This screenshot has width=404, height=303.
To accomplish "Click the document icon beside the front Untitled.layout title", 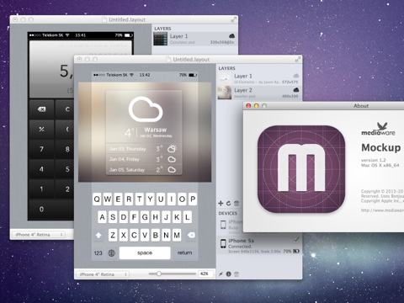I will pyautogui.click(x=168, y=60).
